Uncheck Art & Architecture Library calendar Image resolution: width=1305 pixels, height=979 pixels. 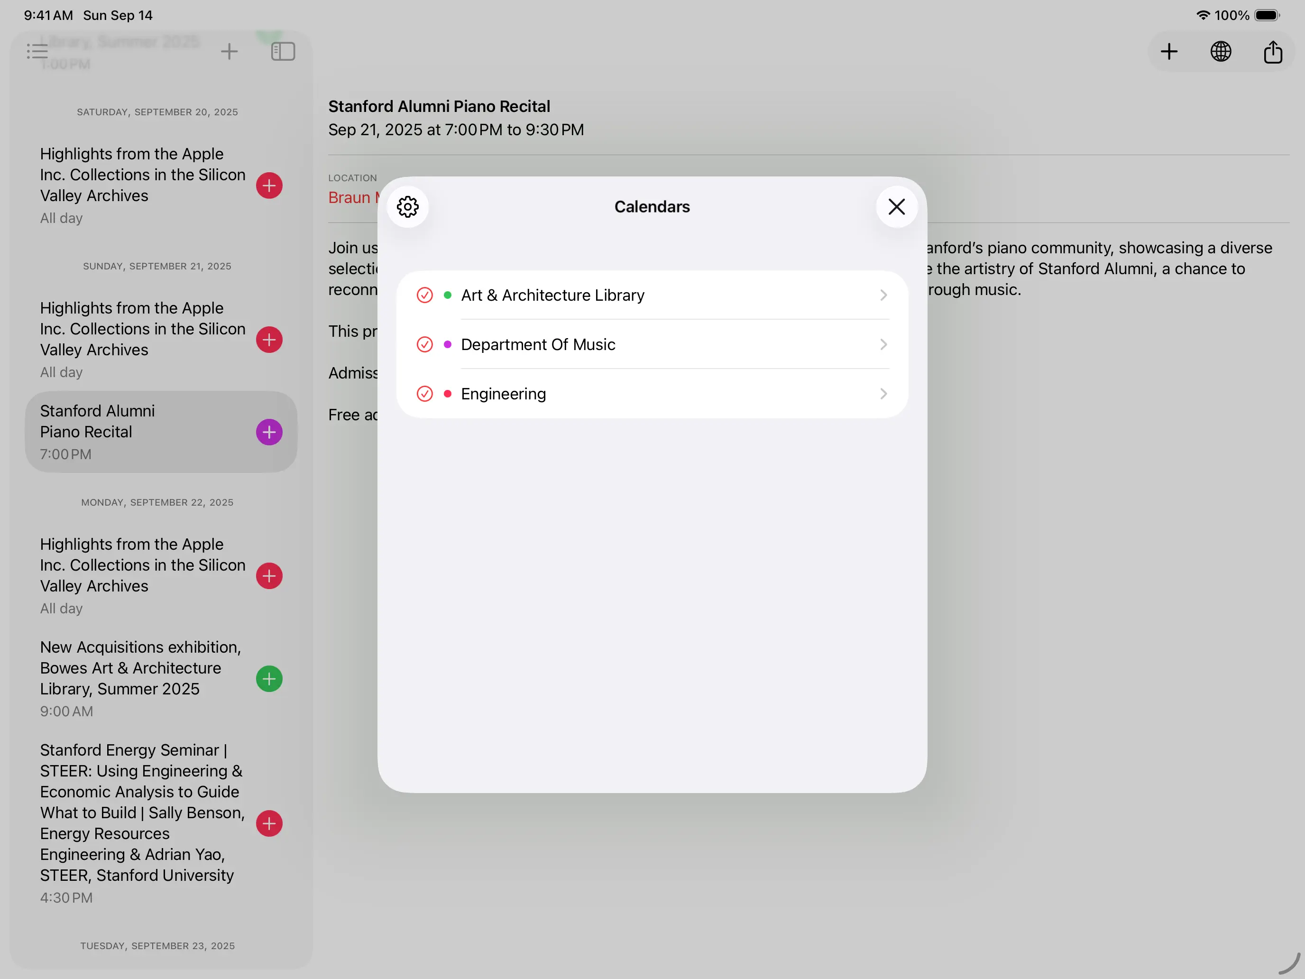[x=425, y=295]
